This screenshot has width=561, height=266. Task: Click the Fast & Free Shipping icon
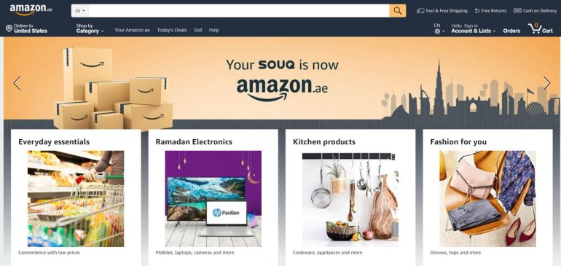coord(420,11)
